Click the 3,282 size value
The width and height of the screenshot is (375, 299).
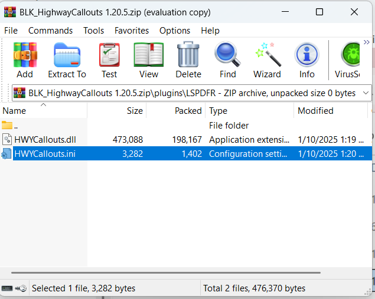click(x=133, y=154)
